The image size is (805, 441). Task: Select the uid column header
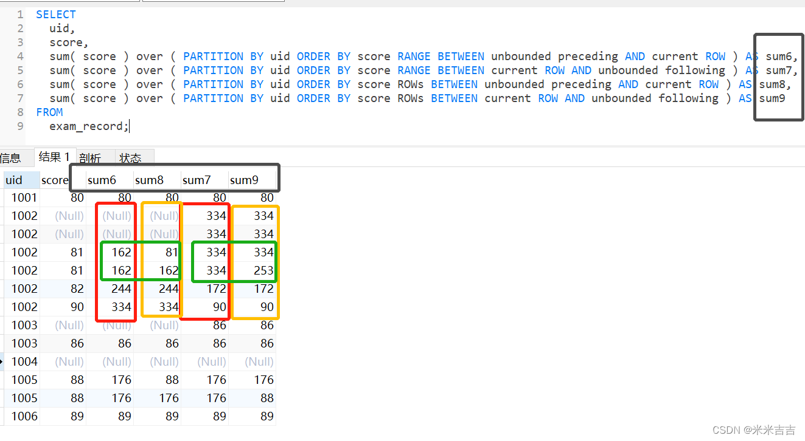pyautogui.click(x=22, y=180)
